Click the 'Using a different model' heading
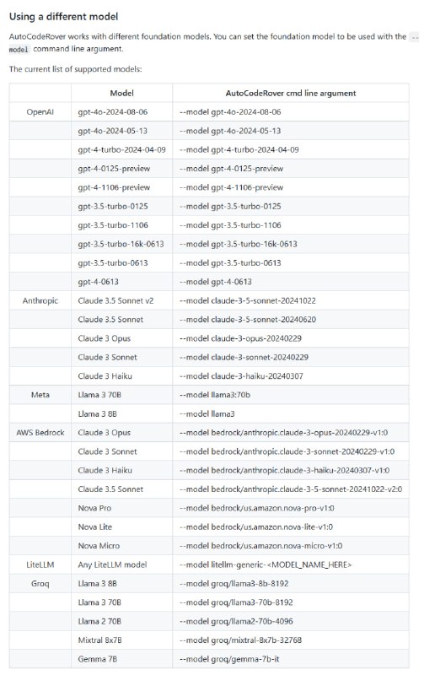This screenshot has width=435, height=675. pos(63,17)
